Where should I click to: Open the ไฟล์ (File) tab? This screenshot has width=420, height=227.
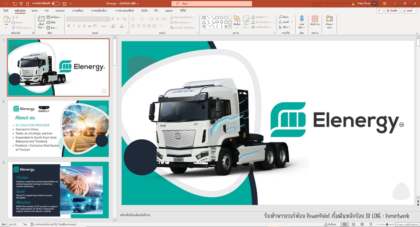(x=6, y=10)
